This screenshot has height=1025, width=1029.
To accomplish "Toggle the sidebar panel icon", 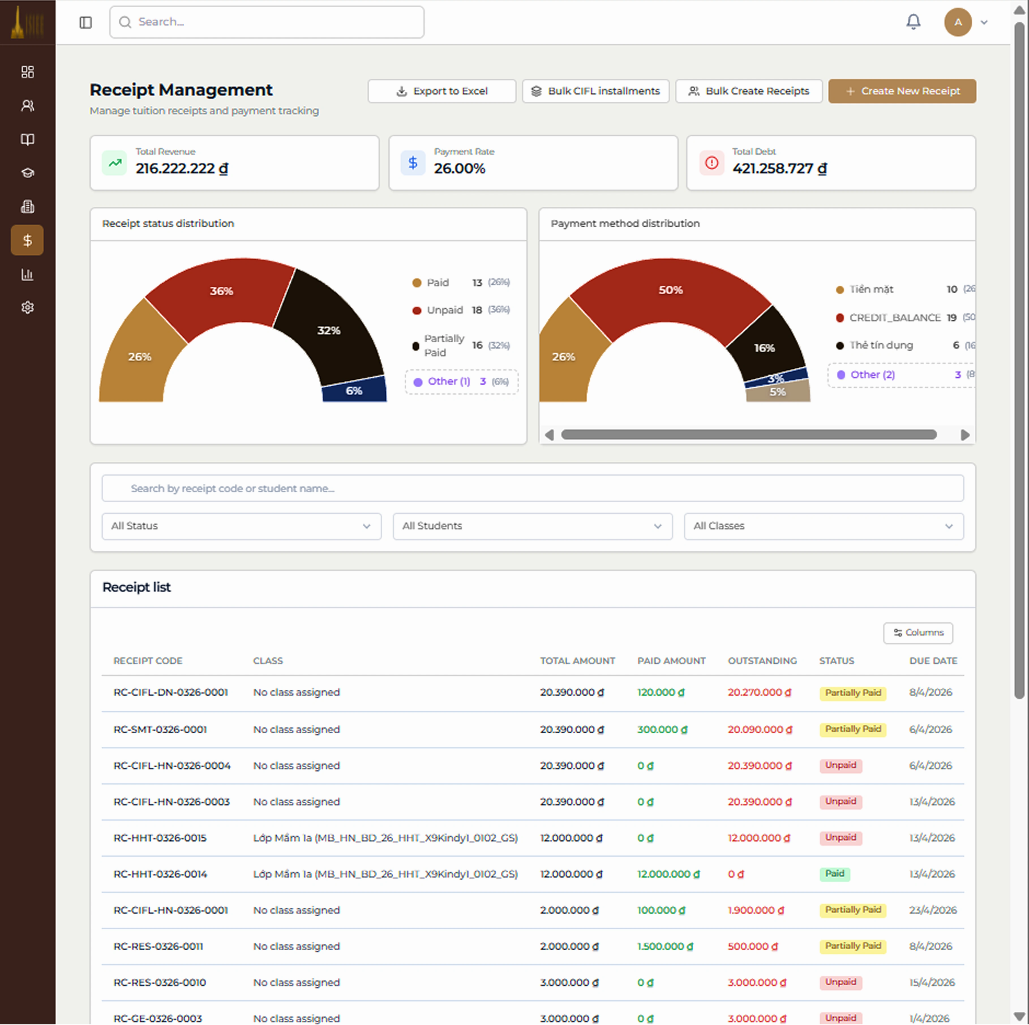I will 86,22.
